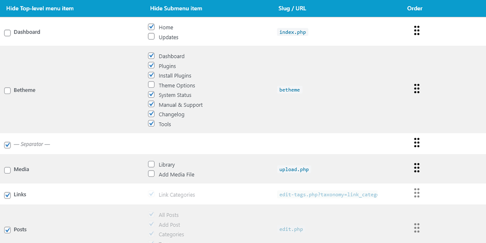Check the Library submenu checkbox
Viewport: 486px width, 243px height.
pos(151,164)
